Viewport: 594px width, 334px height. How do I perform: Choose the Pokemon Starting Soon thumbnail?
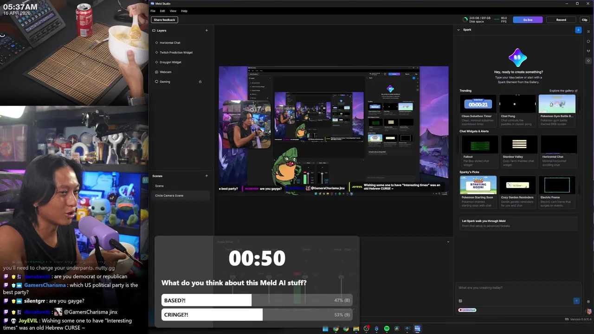coord(478,185)
